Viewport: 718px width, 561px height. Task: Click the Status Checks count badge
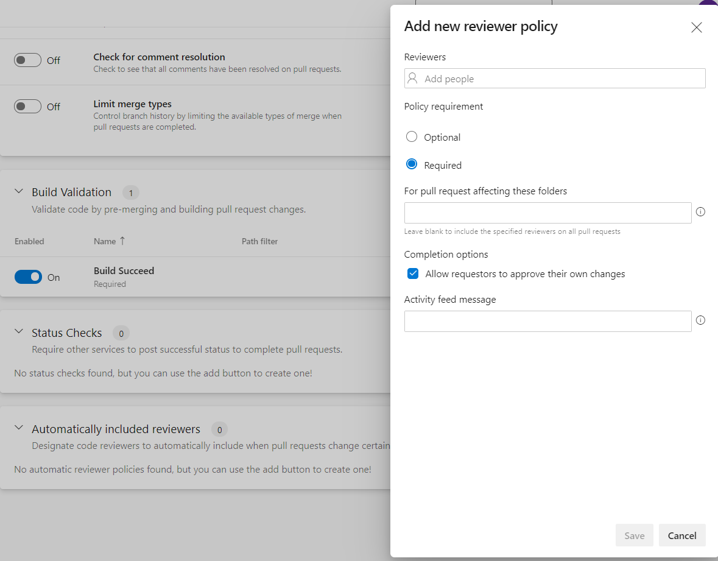pos(121,333)
